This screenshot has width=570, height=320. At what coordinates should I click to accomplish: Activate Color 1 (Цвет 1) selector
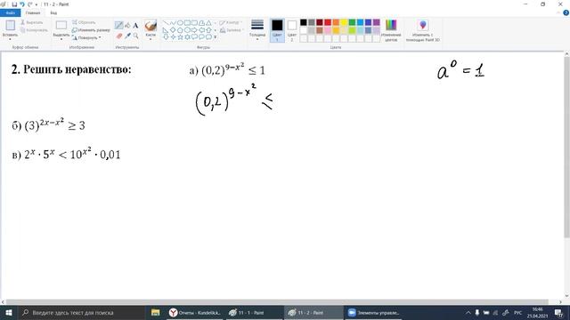pyautogui.click(x=277, y=29)
